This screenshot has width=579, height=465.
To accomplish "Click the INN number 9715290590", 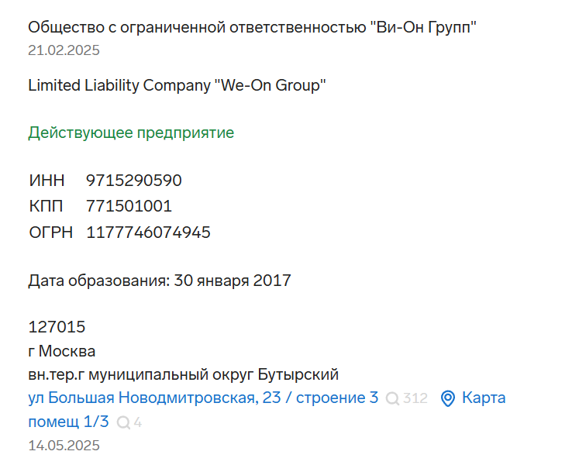I will point(133,181).
